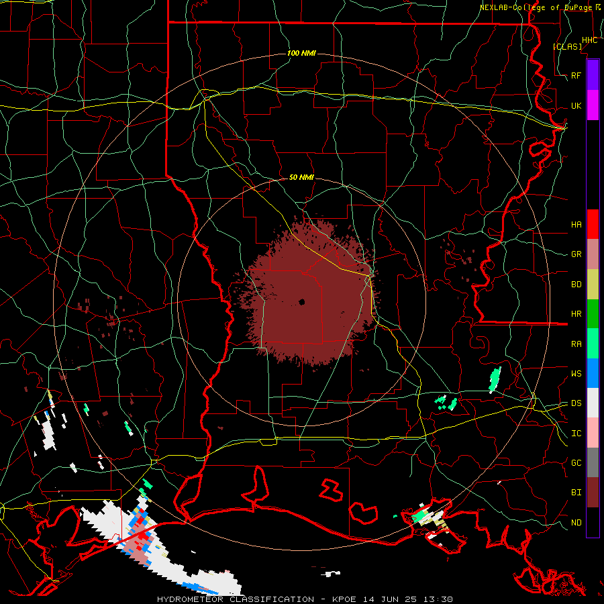Click the UK magenta legend swatch

[593, 105]
